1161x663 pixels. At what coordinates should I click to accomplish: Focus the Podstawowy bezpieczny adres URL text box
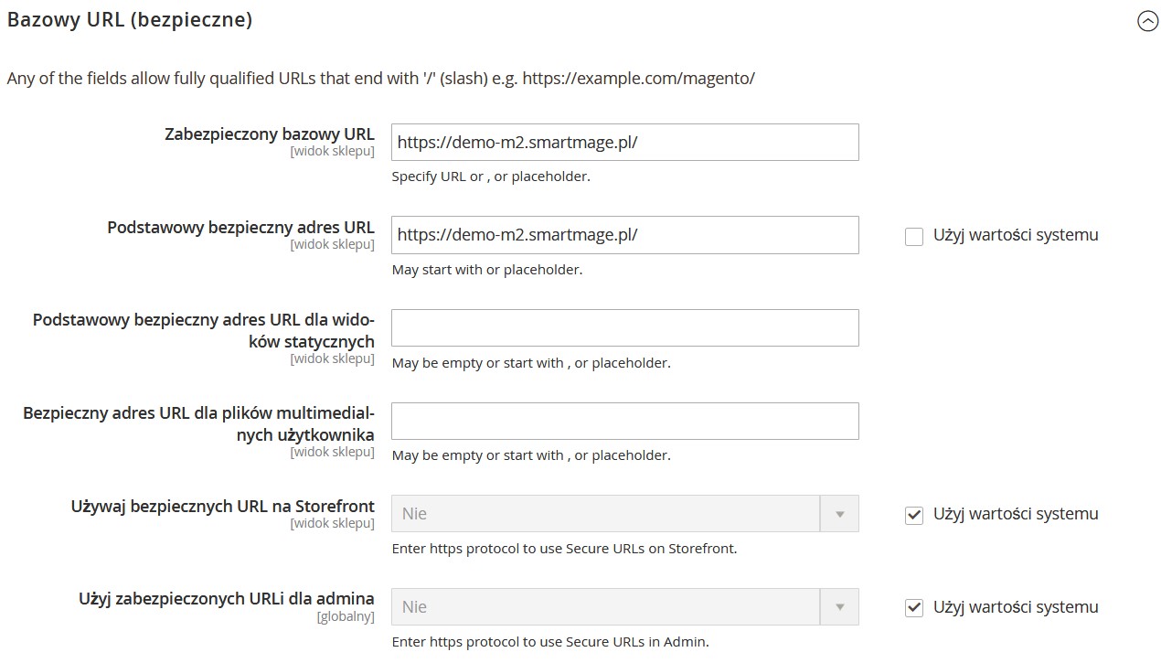point(624,235)
